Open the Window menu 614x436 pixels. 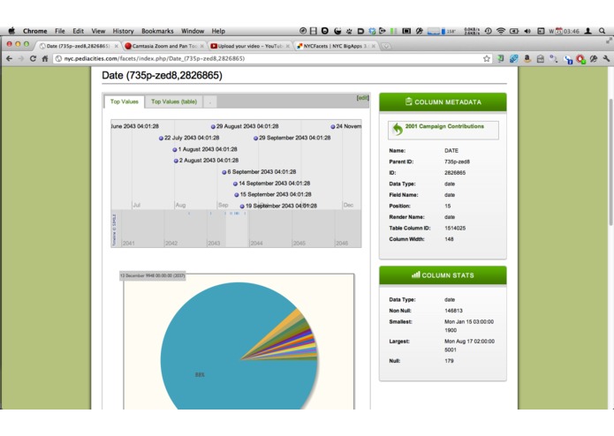coord(193,31)
